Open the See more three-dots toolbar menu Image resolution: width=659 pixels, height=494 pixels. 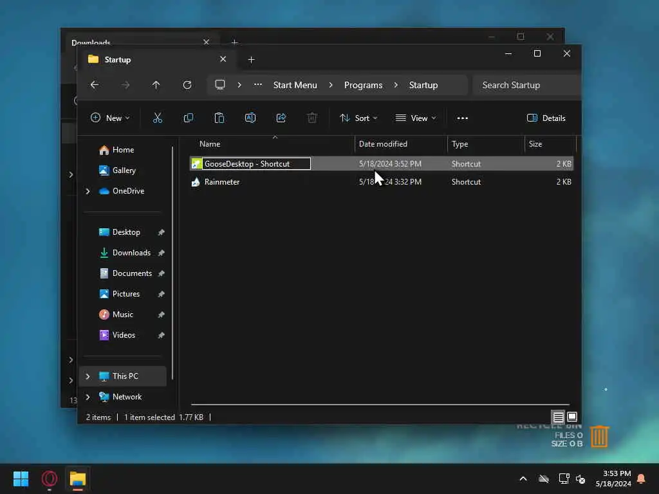pos(462,118)
